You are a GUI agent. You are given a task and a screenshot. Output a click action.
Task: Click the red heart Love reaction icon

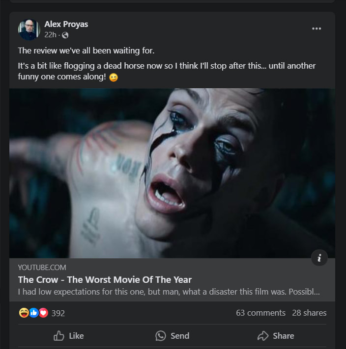click(43, 313)
